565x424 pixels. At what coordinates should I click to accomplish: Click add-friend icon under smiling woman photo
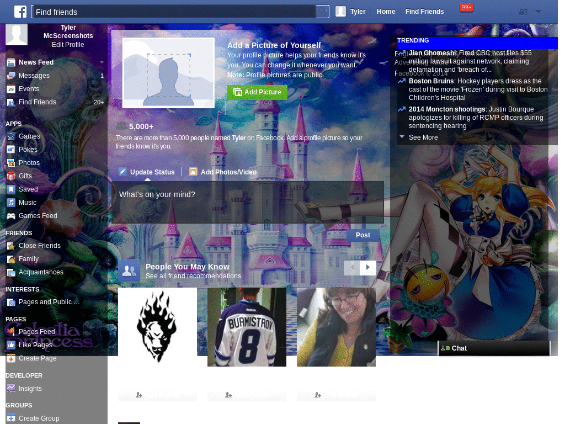(318, 395)
